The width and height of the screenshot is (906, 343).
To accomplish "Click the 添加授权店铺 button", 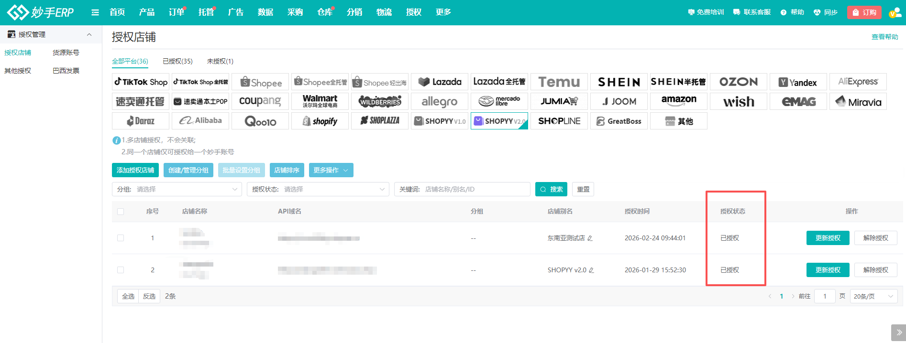I will [x=135, y=170].
